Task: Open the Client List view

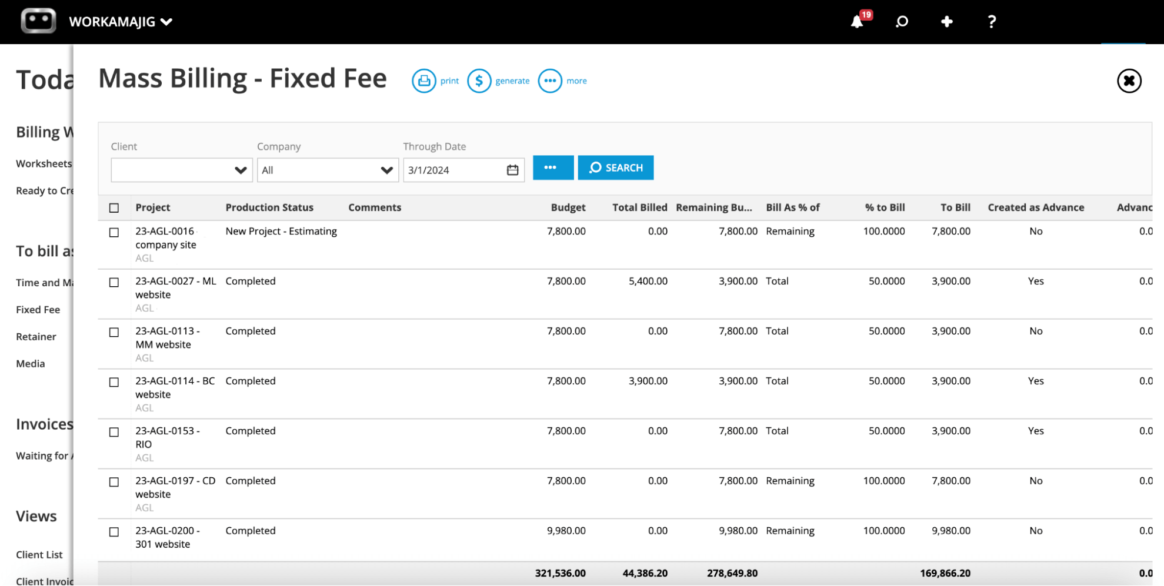Action: click(39, 554)
